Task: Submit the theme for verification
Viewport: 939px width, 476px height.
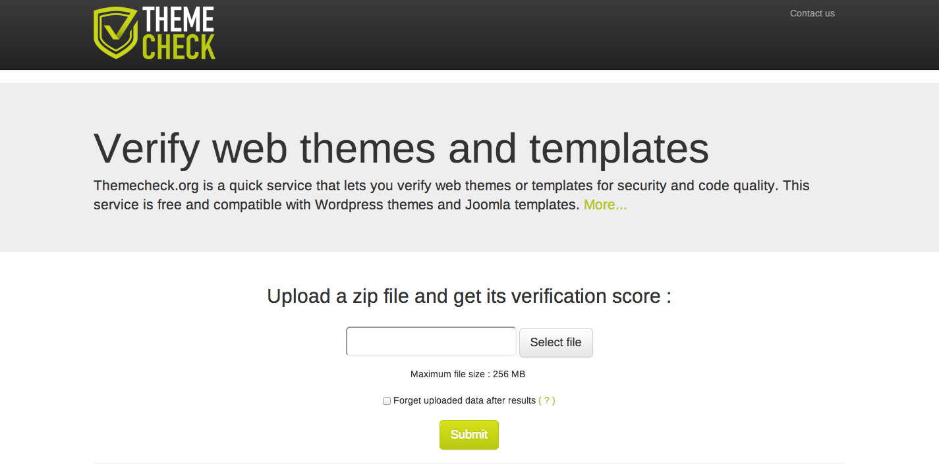Action: (x=469, y=435)
